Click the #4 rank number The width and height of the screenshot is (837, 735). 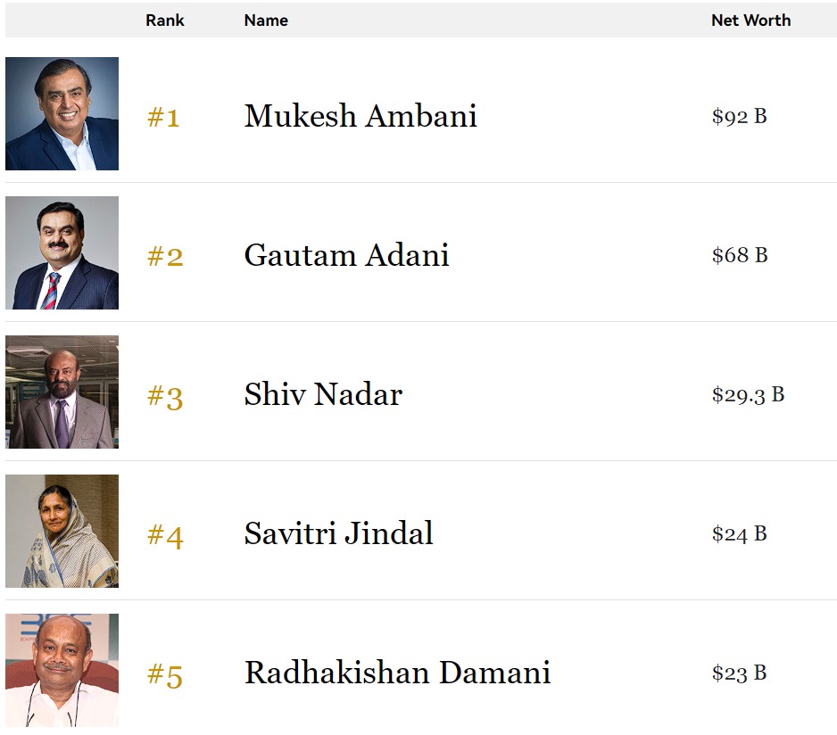point(165,535)
